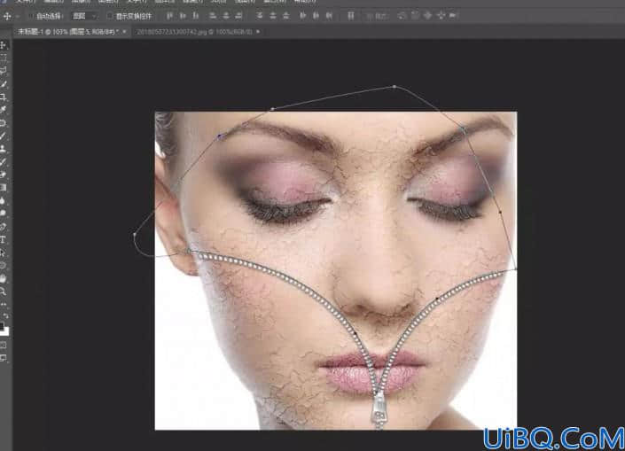Select the Hand tool
Viewport: 625px width, 451px height.
tap(4, 278)
